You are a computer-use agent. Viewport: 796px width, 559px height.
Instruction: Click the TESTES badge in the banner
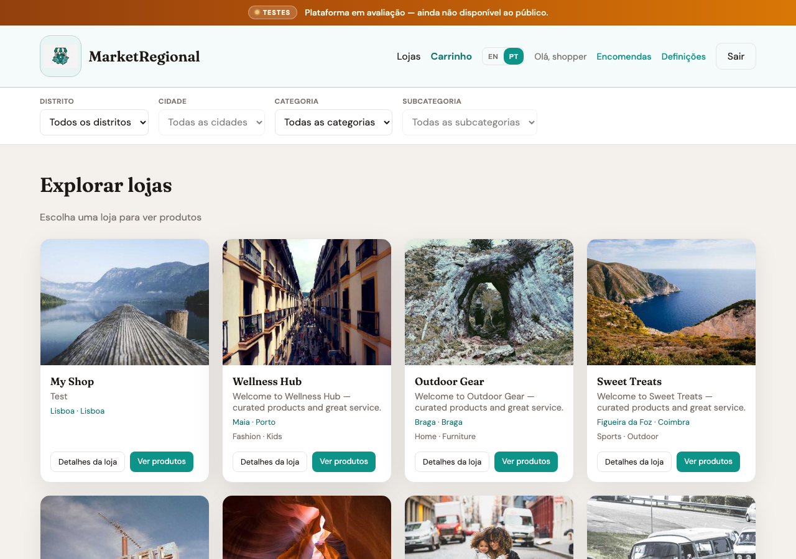pyautogui.click(x=272, y=12)
